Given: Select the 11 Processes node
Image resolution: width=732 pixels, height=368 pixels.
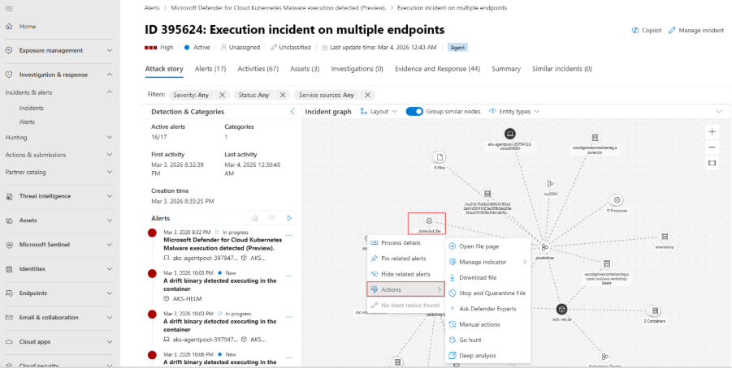Looking at the screenshot, I should coord(617,200).
